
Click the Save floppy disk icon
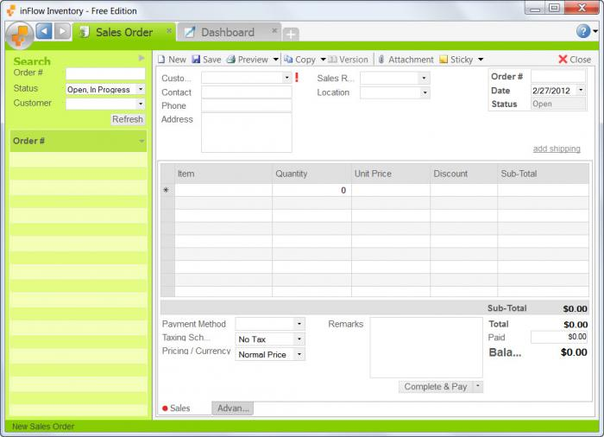click(x=196, y=59)
